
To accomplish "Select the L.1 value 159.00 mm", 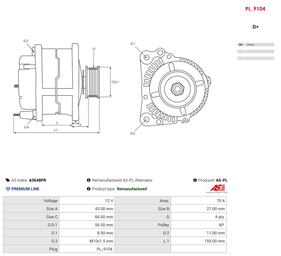I will (x=214, y=241).
